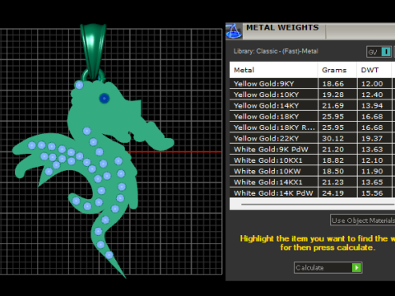Viewport: 395px width, 296px height.
Task: Click the horizontal scrollbar under the metal table
Action: pyautogui.click(x=318, y=204)
